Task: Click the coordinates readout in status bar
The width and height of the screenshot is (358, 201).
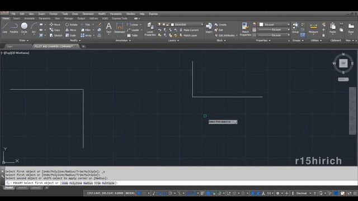Action: coord(105,193)
